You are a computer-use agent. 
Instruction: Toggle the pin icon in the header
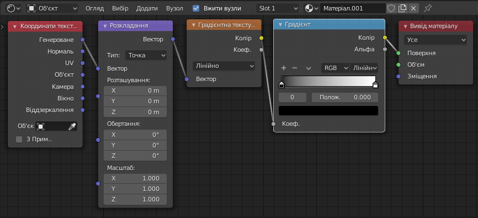pos(428,8)
